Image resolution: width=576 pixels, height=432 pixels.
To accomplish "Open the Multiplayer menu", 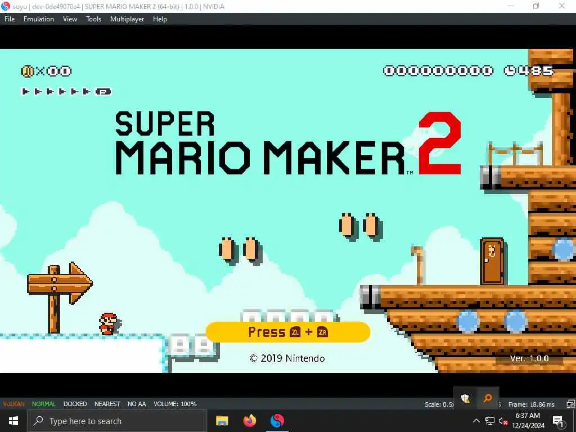I will (127, 19).
